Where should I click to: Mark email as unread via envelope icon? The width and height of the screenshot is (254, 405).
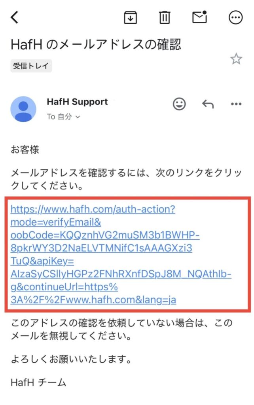coord(200,17)
